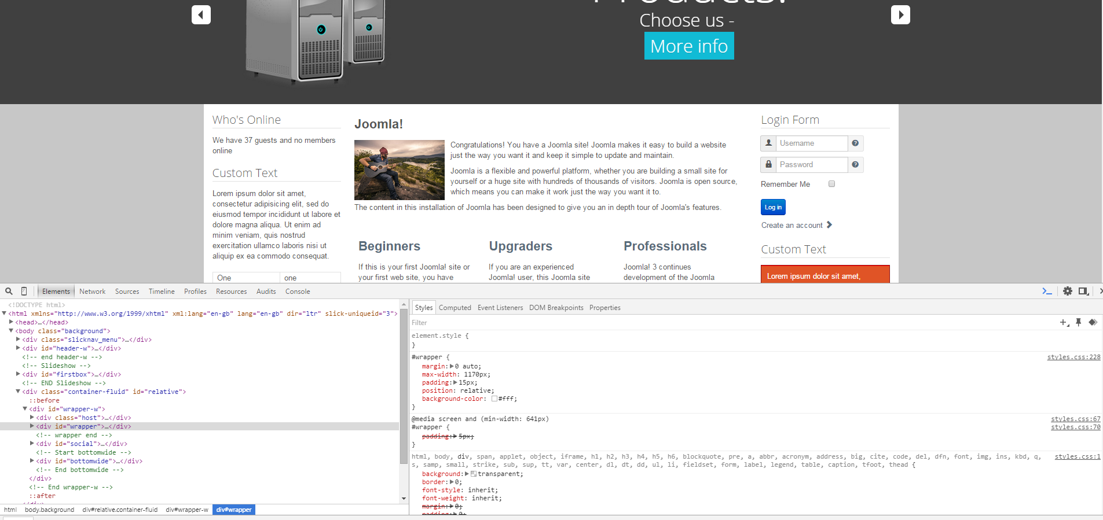Click the Beginners article heading

[x=389, y=246]
